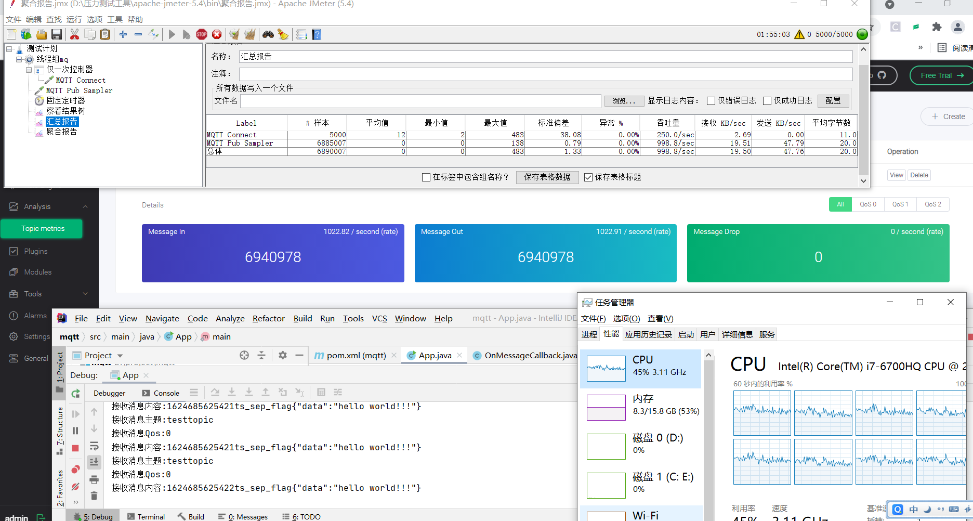Click the 文件名 input field in JMeter
Viewport: 973px width, 521px height.
pos(420,101)
